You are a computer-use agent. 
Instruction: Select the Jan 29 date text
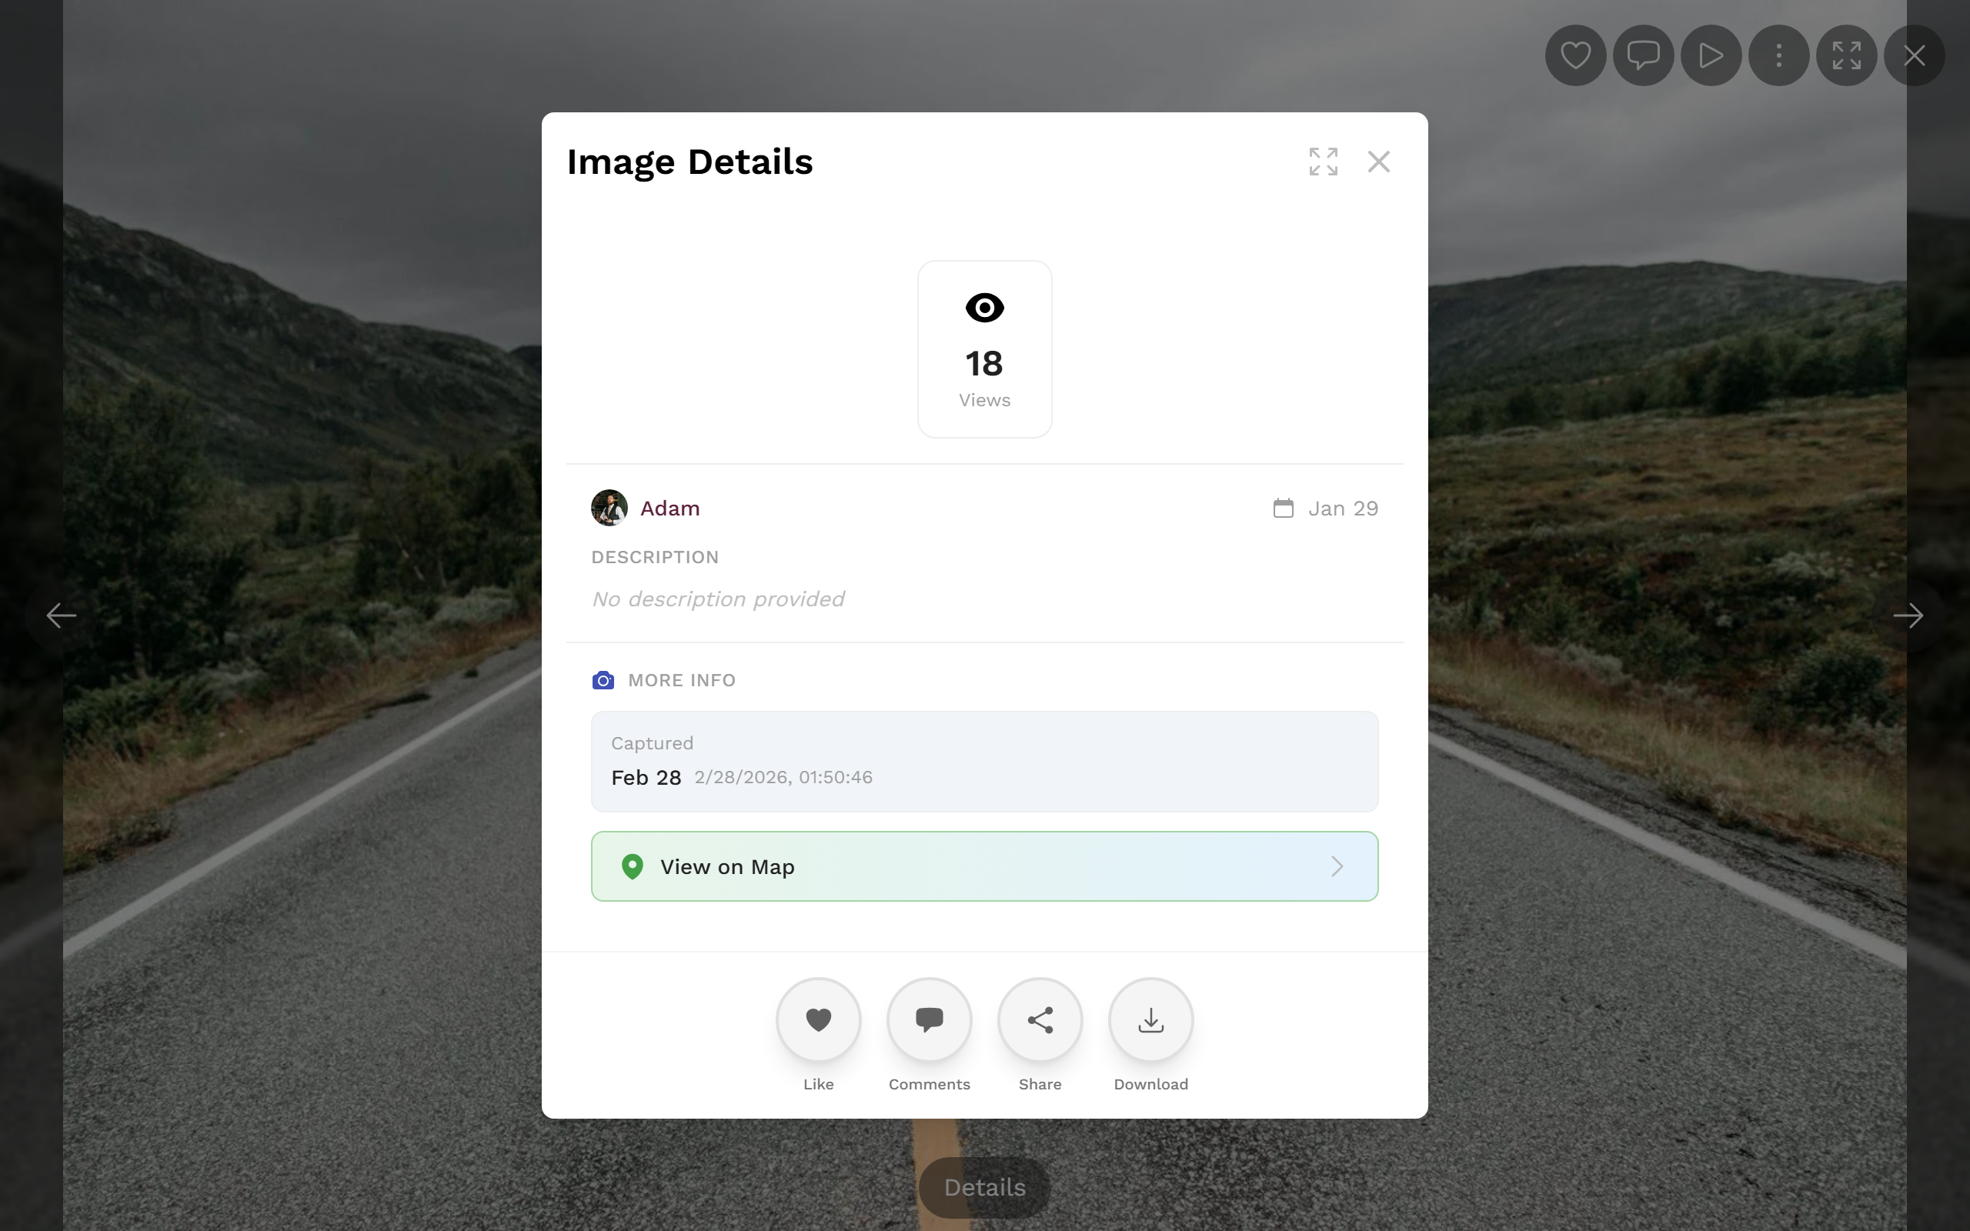point(1343,508)
